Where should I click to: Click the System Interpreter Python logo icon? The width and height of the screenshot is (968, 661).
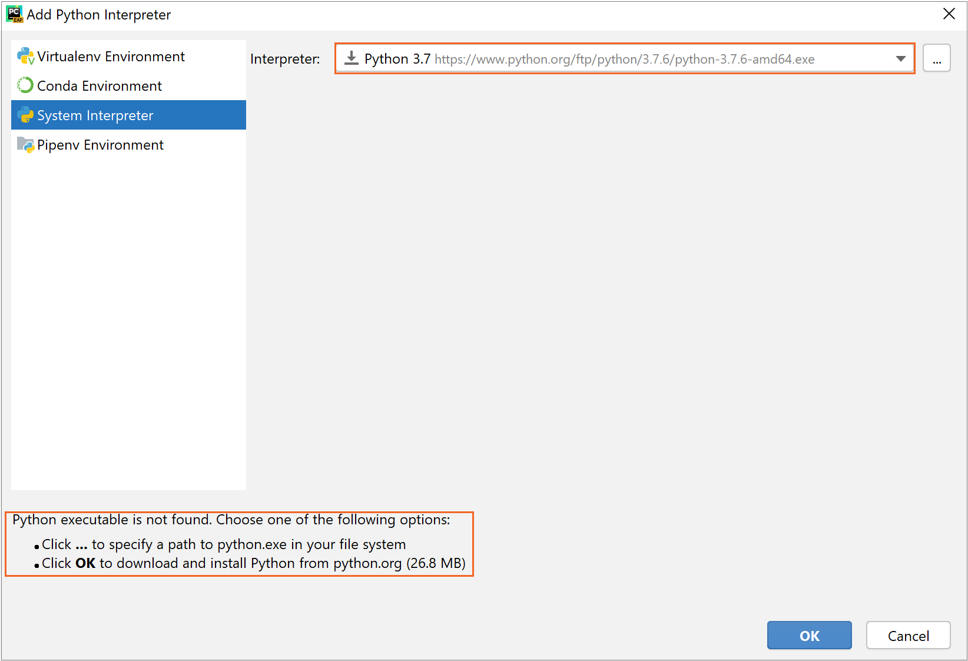pyautogui.click(x=25, y=115)
